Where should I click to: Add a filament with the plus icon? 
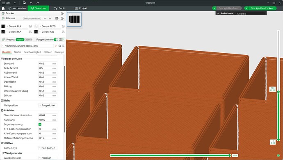(45, 18)
